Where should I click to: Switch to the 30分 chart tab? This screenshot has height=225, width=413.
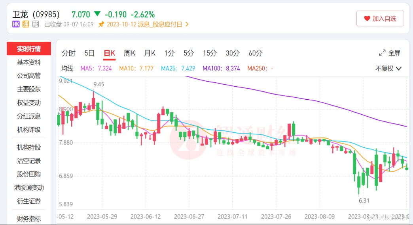tap(233, 53)
